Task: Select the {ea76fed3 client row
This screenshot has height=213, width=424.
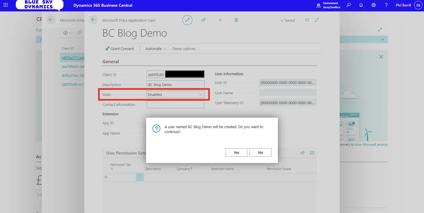Action: pyautogui.click(x=73, y=66)
